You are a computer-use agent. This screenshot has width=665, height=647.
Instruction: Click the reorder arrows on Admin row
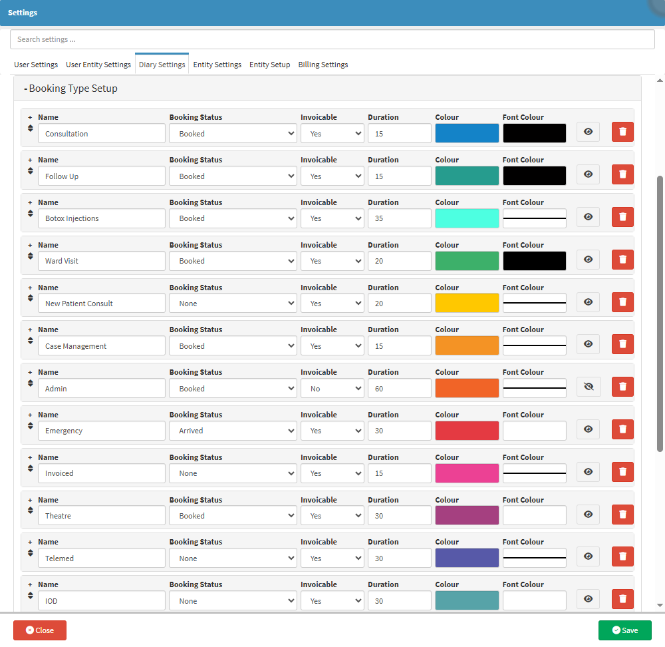point(30,383)
